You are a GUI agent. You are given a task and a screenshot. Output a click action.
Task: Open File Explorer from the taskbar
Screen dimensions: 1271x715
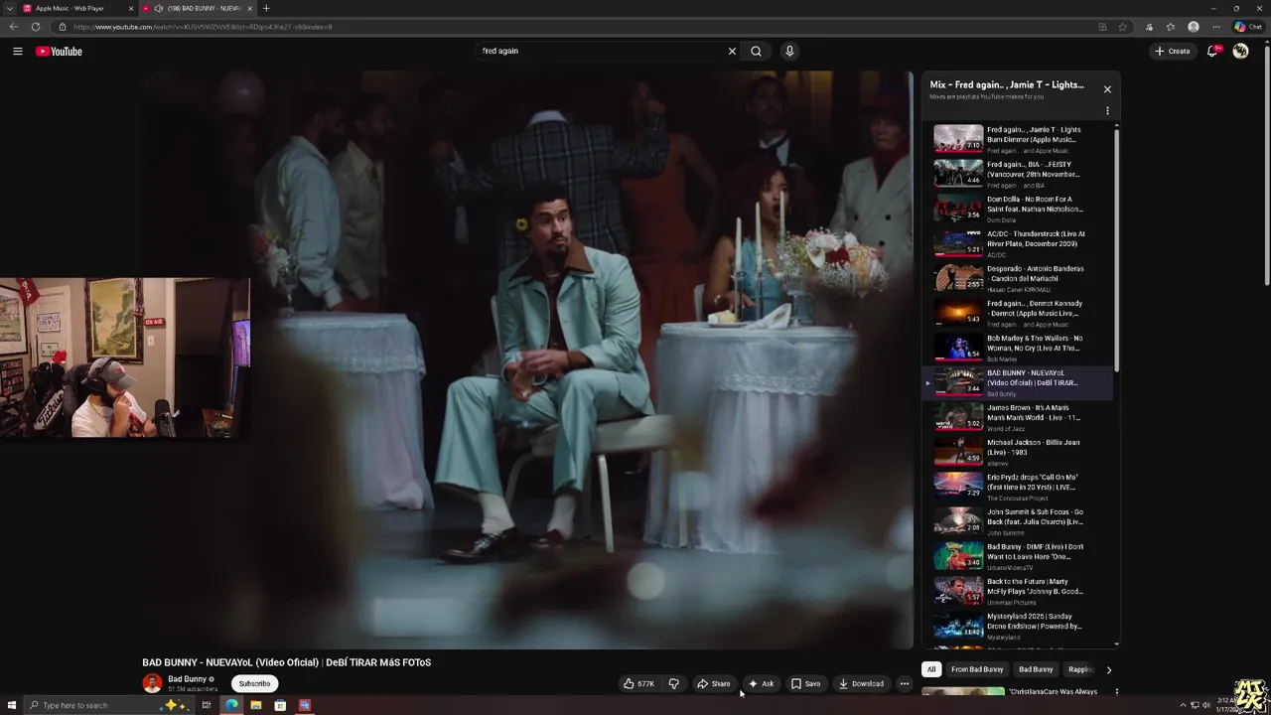[x=255, y=705]
